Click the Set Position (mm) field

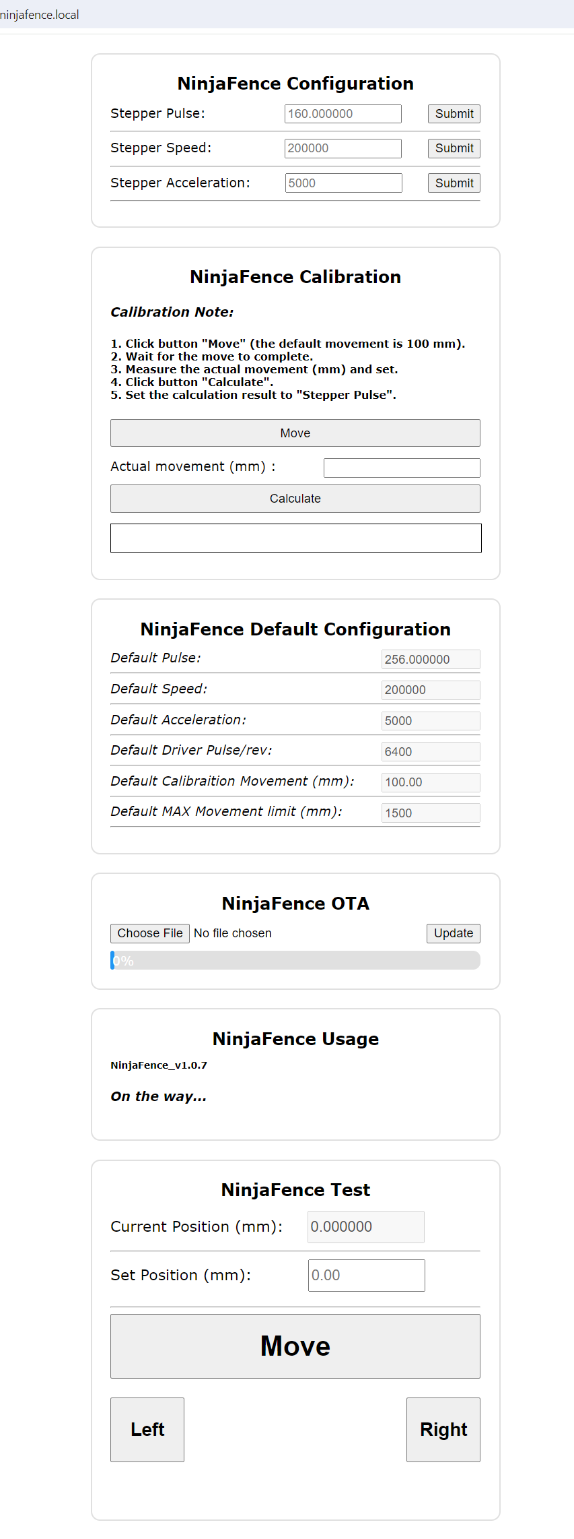366,1276
